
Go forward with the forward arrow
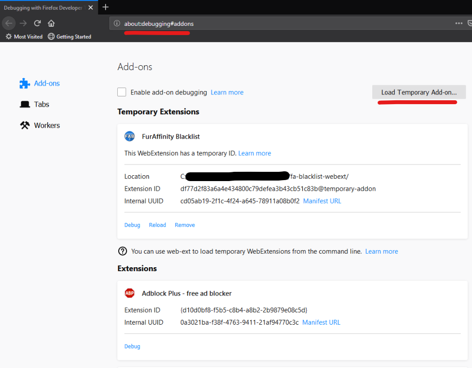pos(23,23)
